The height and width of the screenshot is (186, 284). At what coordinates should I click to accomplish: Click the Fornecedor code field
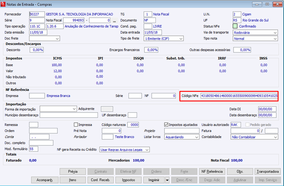tap(37, 14)
